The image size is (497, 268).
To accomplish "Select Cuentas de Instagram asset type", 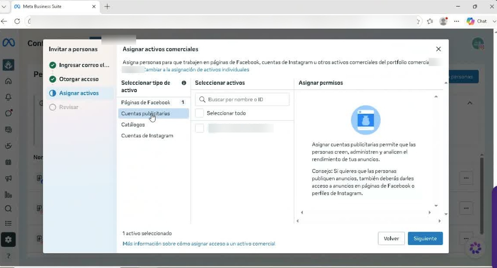I will click(154, 136).
